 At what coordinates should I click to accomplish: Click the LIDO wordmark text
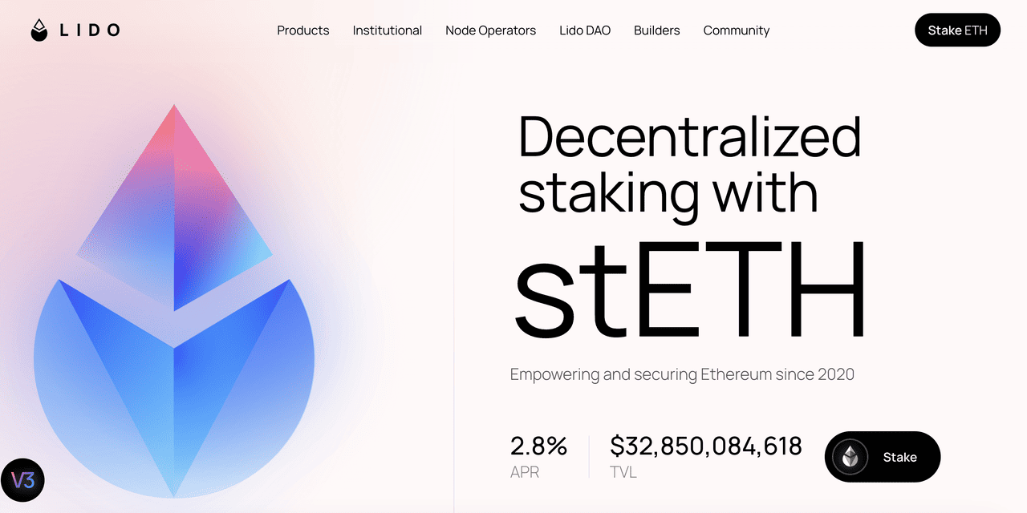(90, 30)
